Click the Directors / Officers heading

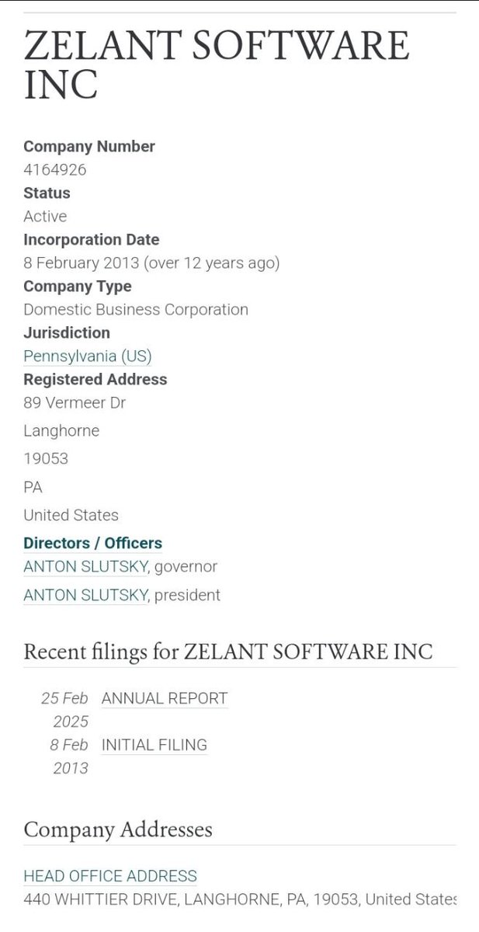point(92,543)
